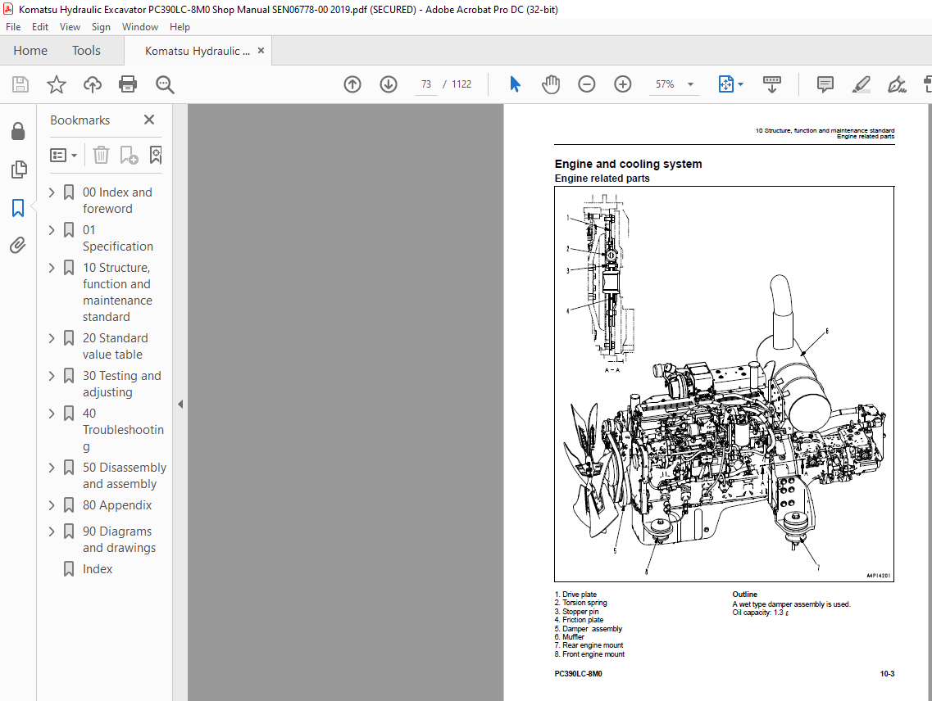
Task: Zoom out with minus icon
Action: point(587,84)
